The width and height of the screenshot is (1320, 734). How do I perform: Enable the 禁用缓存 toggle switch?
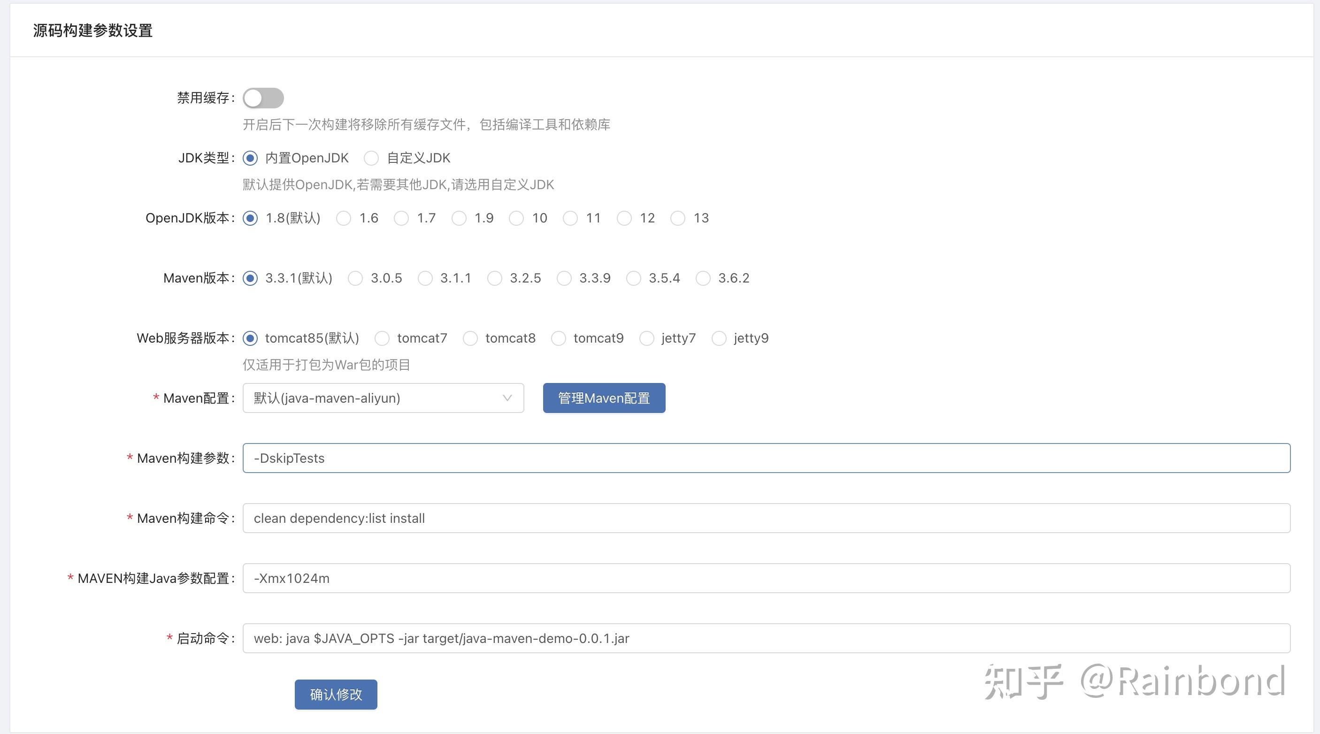263,98
